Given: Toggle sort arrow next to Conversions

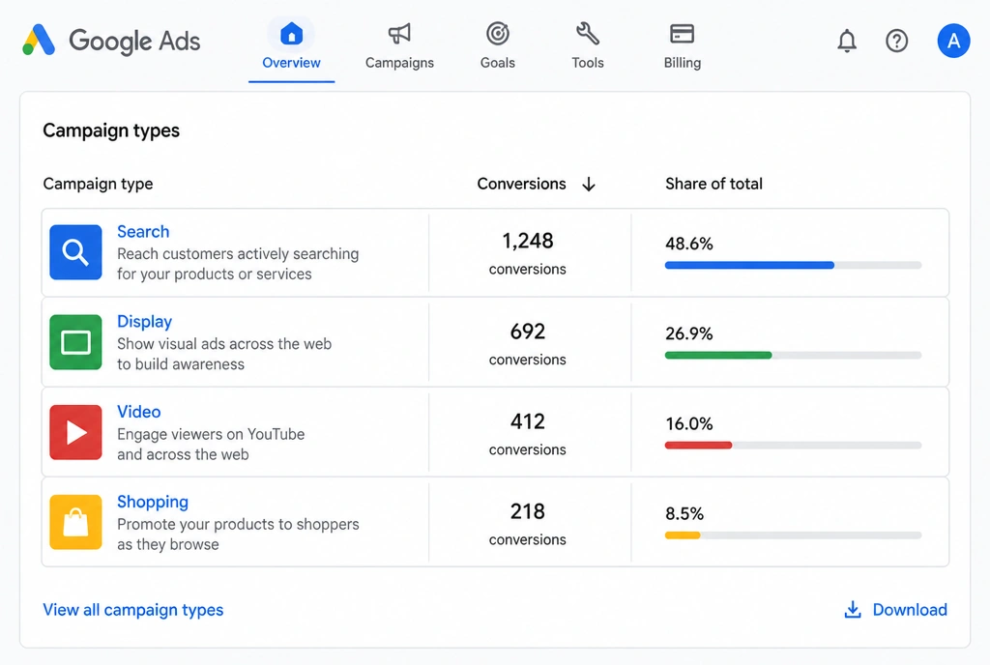Looking at the screenshot, I should point(589,185).
